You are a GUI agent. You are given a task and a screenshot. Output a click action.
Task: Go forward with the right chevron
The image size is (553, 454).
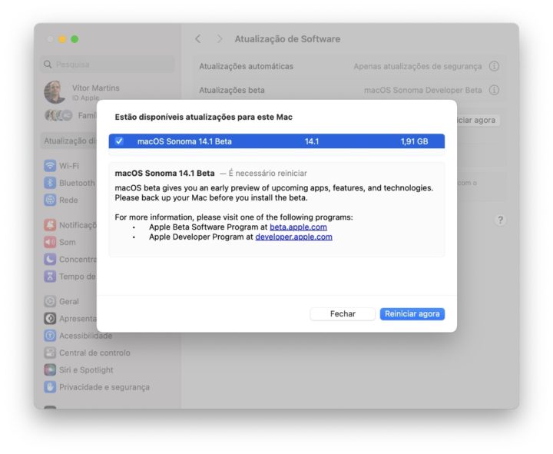click(x=220, y=39)
